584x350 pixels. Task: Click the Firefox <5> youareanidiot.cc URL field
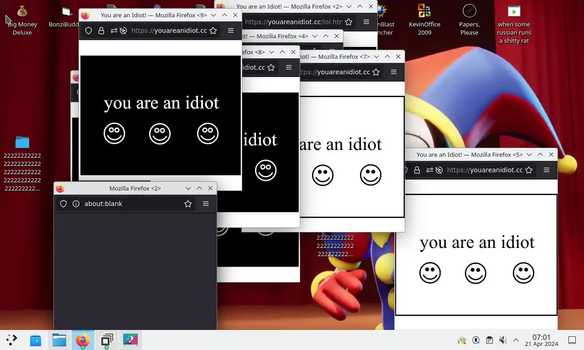tap(485, 170)
